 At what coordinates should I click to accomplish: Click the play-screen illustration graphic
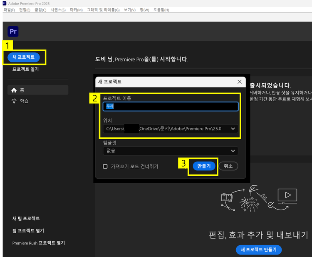click(287, 196)
